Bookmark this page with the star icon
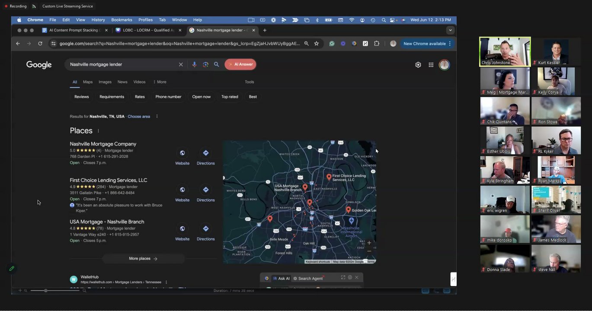Viewport: 592px width, 311px height. pos(317,44)
